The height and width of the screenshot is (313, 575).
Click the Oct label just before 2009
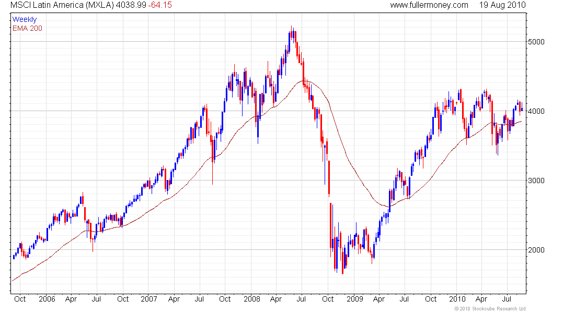pyautogui.click(x=328, y=299)
